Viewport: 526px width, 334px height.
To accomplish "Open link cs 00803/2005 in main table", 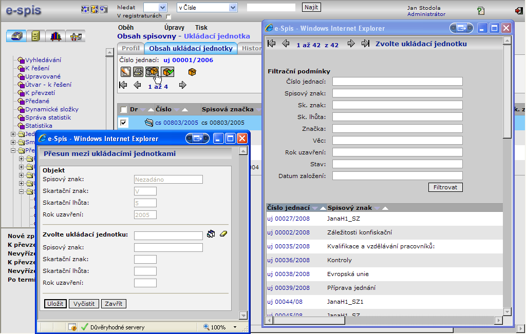I will pyautogui.click(x=177, y=123).
